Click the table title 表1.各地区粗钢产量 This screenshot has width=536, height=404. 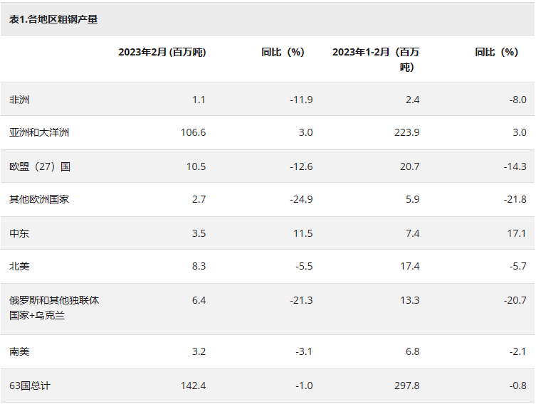pos(53,20)
